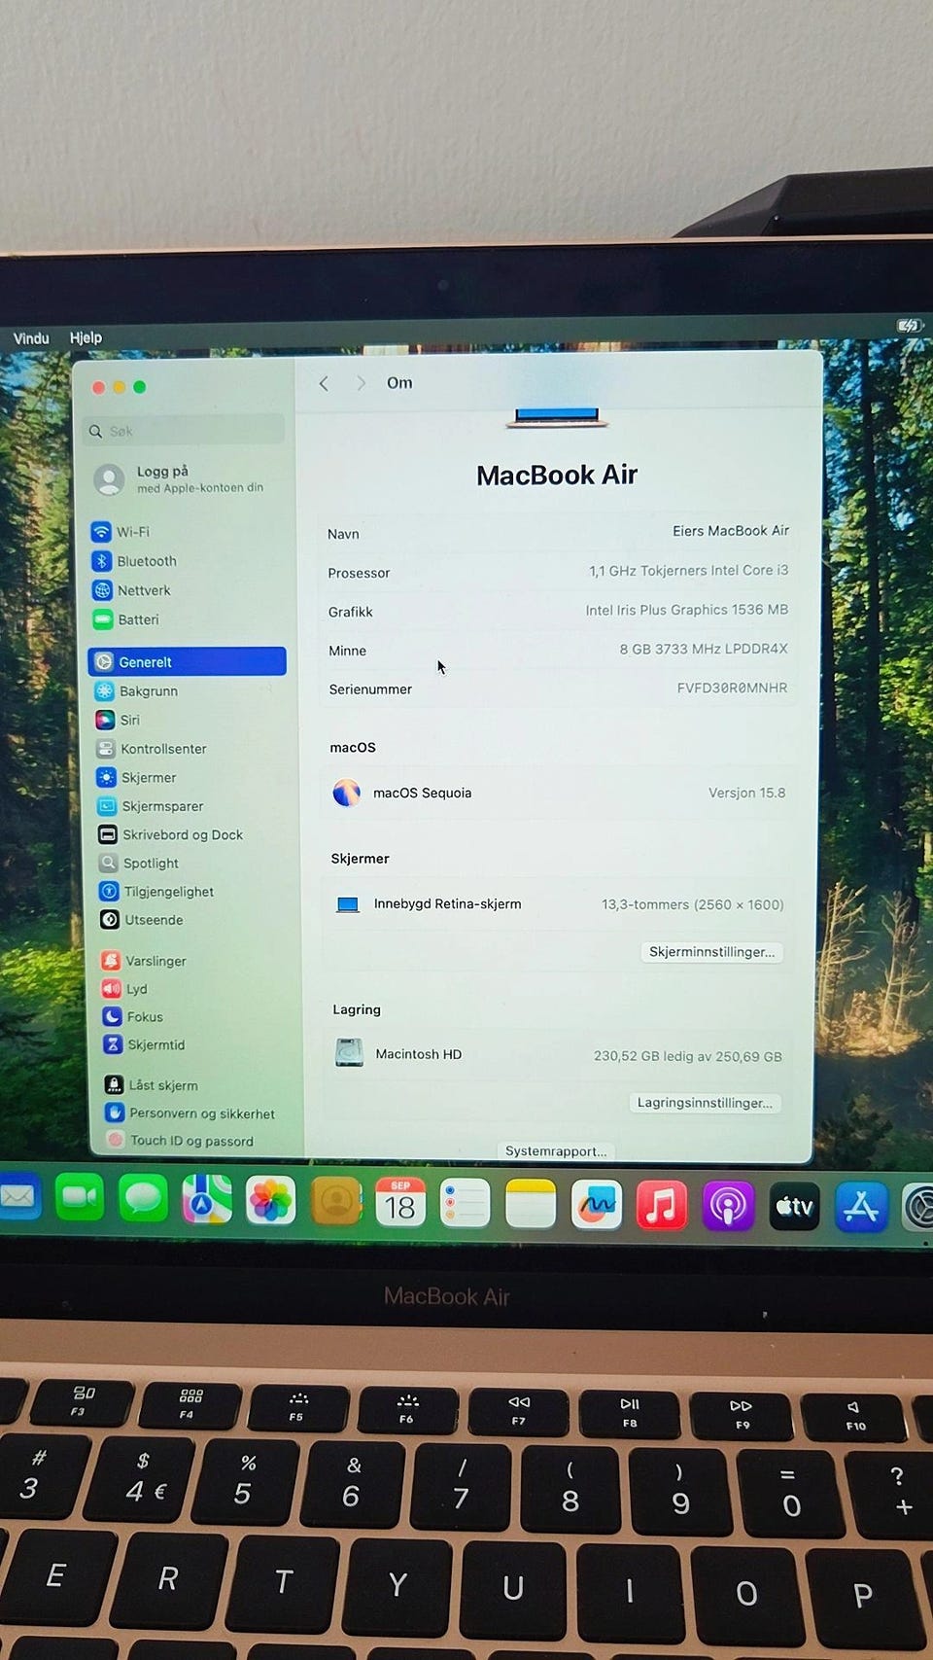The width and height of the screenshot is (933, 1660).
Task: Launch Contacts from the Dock
Action: (x=336, y=1202)
